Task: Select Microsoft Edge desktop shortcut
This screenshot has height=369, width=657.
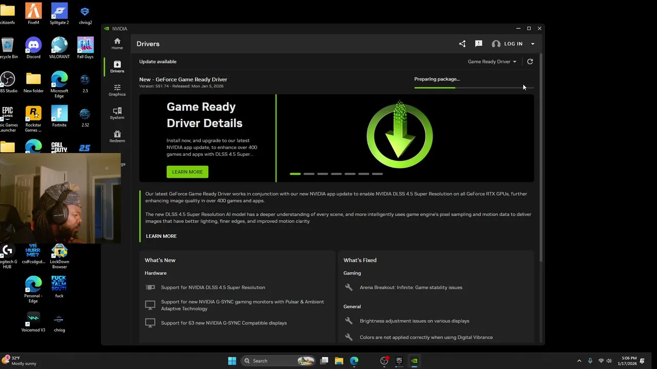Action: tap(59, 85)
